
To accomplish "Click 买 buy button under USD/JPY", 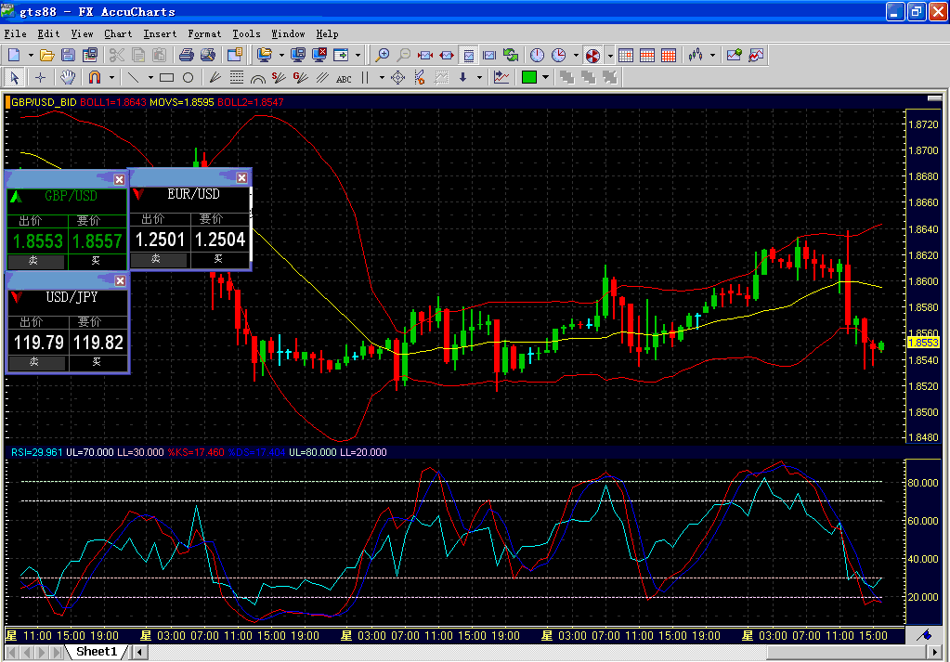I will 97,362.
